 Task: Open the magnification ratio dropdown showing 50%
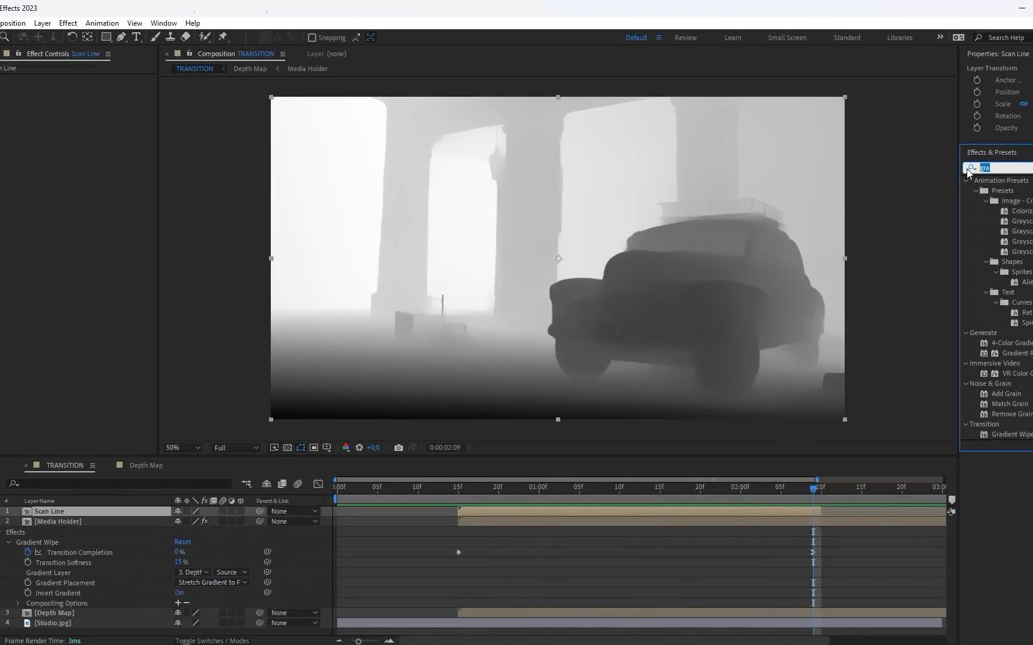(182, 447)
